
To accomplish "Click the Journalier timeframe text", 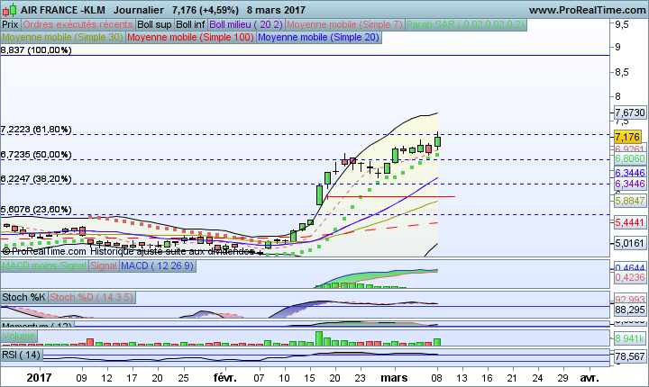I will [139, 10].
